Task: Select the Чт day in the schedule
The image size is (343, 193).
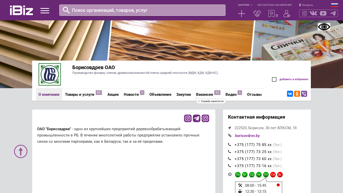Action: 259,175
